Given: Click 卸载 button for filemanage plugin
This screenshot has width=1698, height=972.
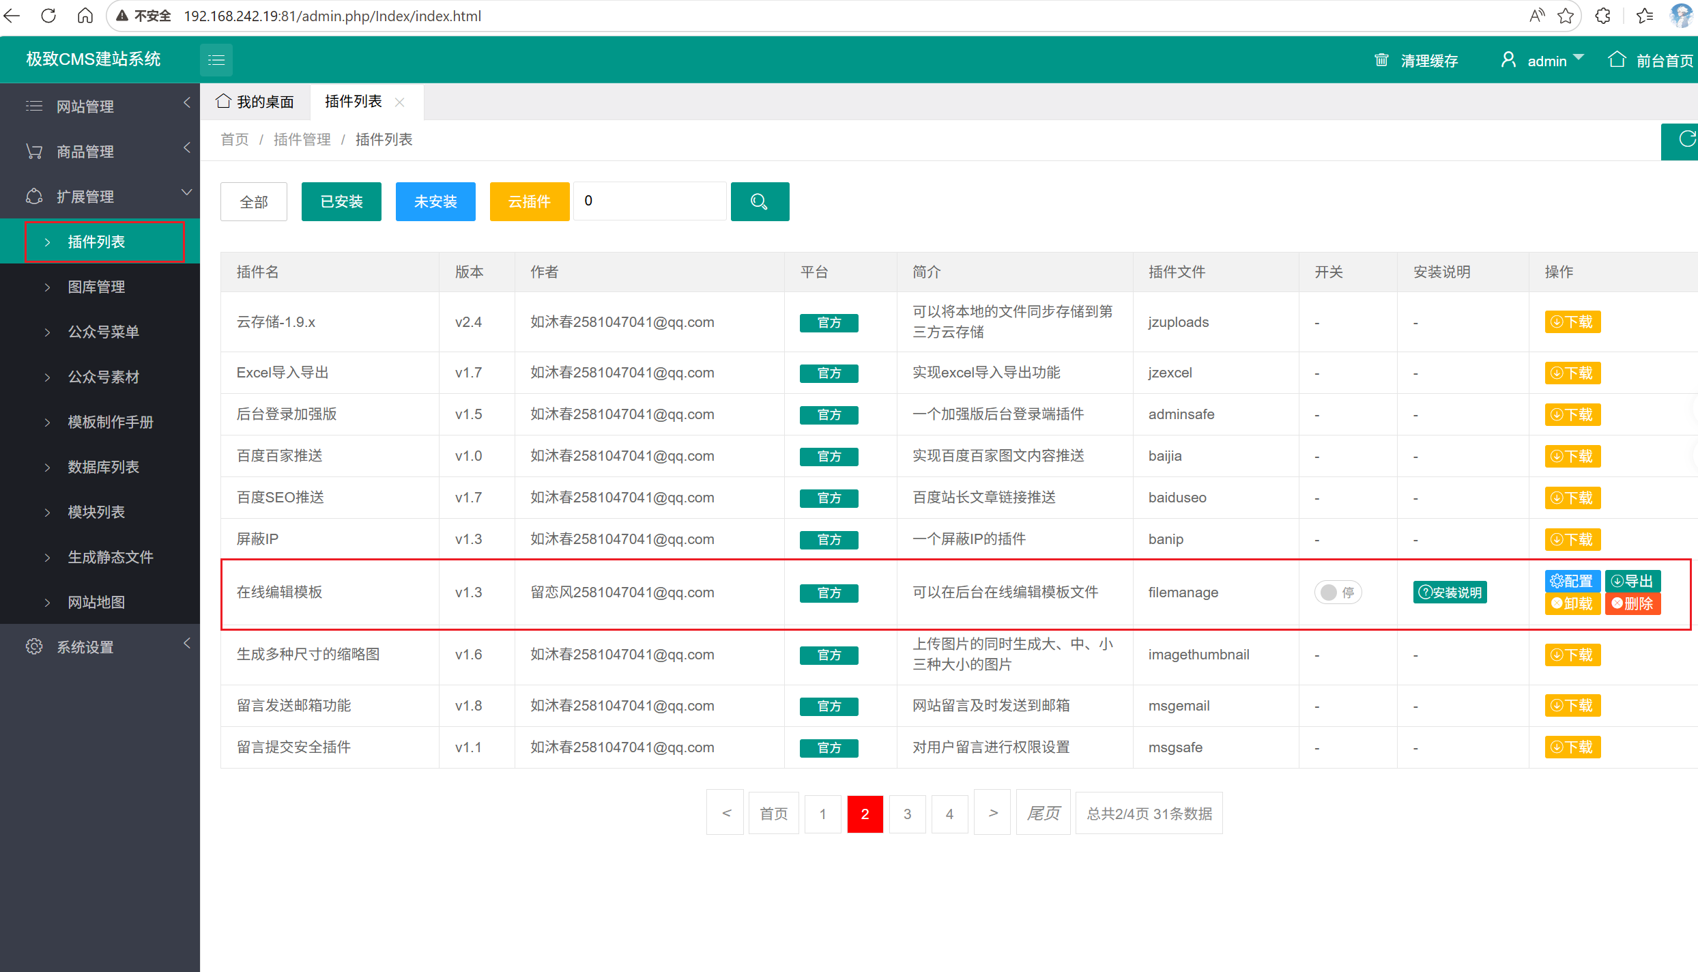Looking at the screenshot, I should [1572, 603].
